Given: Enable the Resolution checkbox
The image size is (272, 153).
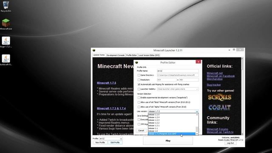Looking at the screenshot, I should click(139, 80).
